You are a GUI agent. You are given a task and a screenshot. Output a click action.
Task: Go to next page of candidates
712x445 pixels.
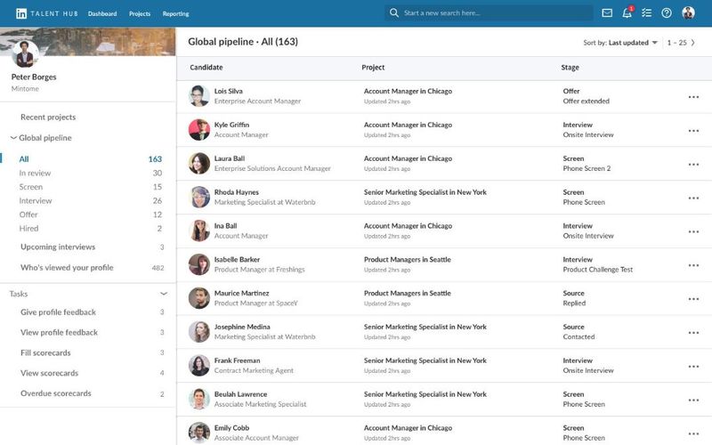click(694, 42)
